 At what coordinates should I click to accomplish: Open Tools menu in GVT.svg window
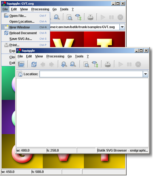tap(64, 9)
